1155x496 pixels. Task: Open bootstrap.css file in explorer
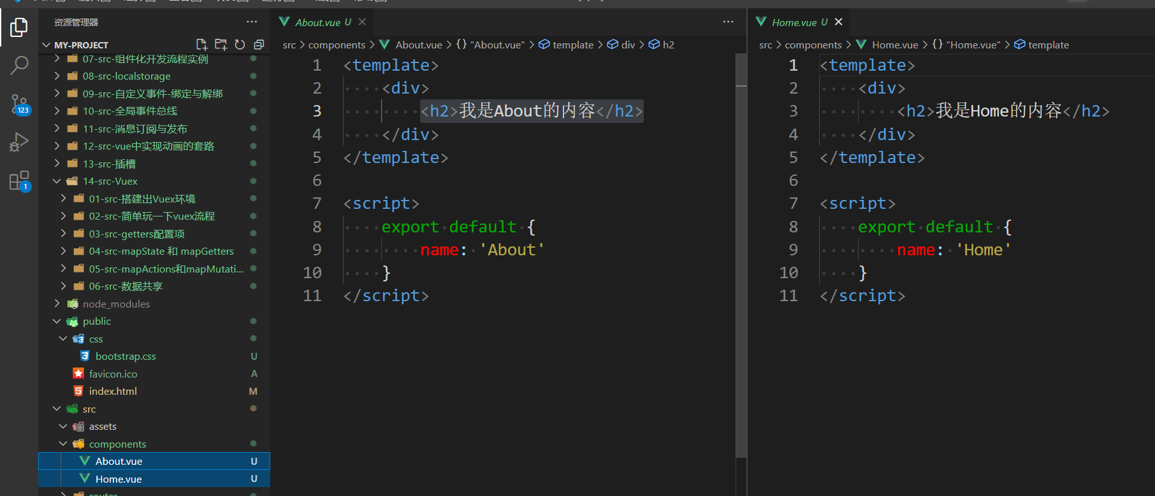click(x=154, y=357)
